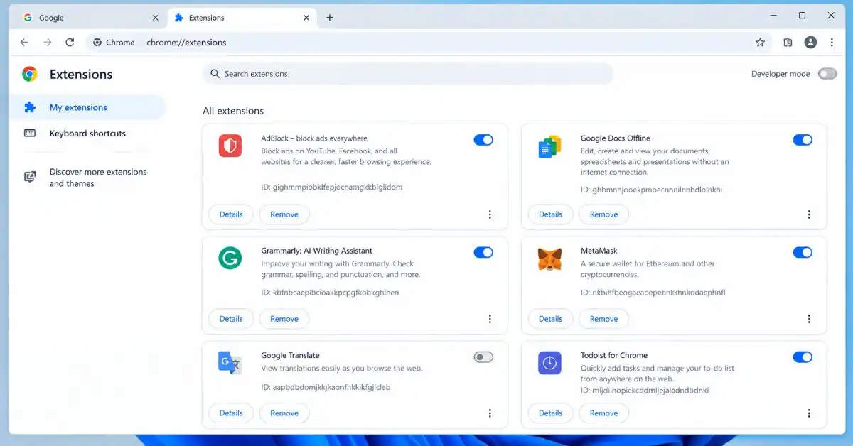Viewport: 853px width, 446px height.
Task: Click the search magnifier icon in extensions search
Action: [x=214, y=74]
